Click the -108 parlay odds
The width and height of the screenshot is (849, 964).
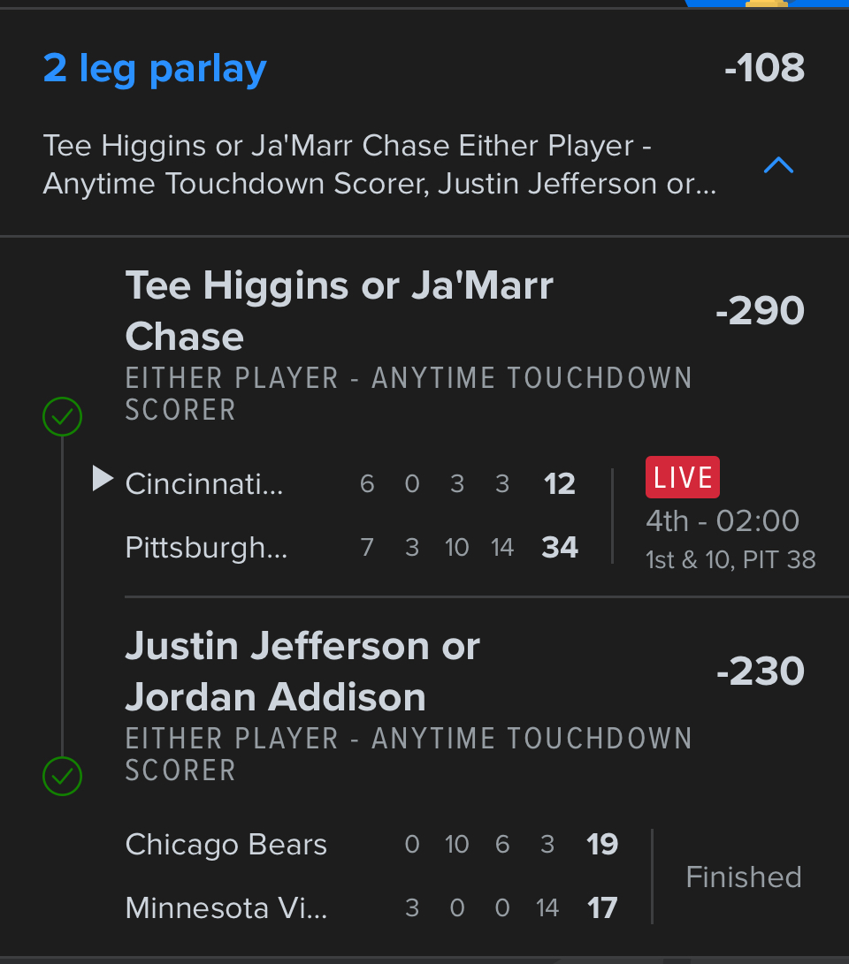tap(764, 68)
